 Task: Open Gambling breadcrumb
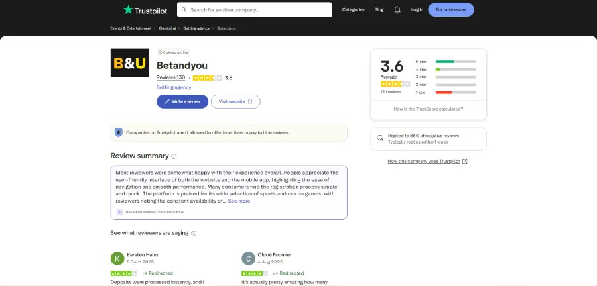(168, 28)
